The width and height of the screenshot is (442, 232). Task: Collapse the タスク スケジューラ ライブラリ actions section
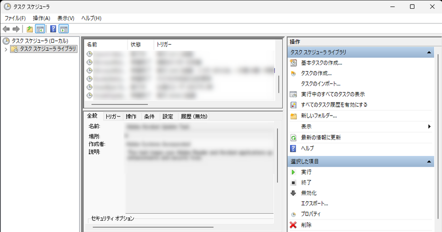click(429, 52)
